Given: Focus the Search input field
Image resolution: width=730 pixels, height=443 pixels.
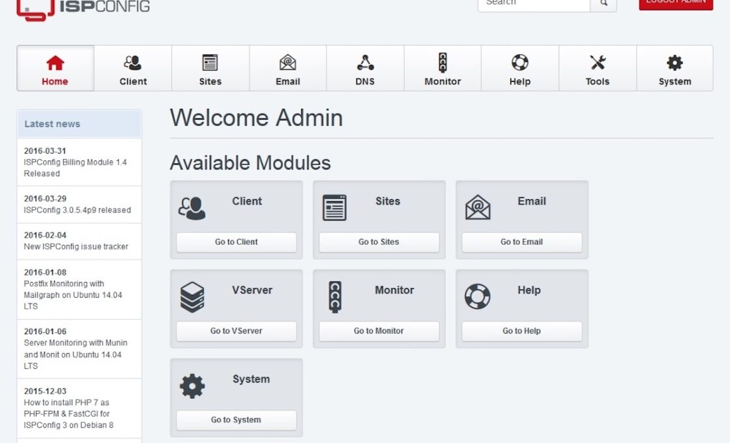Looking at the screenshot, I should coord(534,3).
